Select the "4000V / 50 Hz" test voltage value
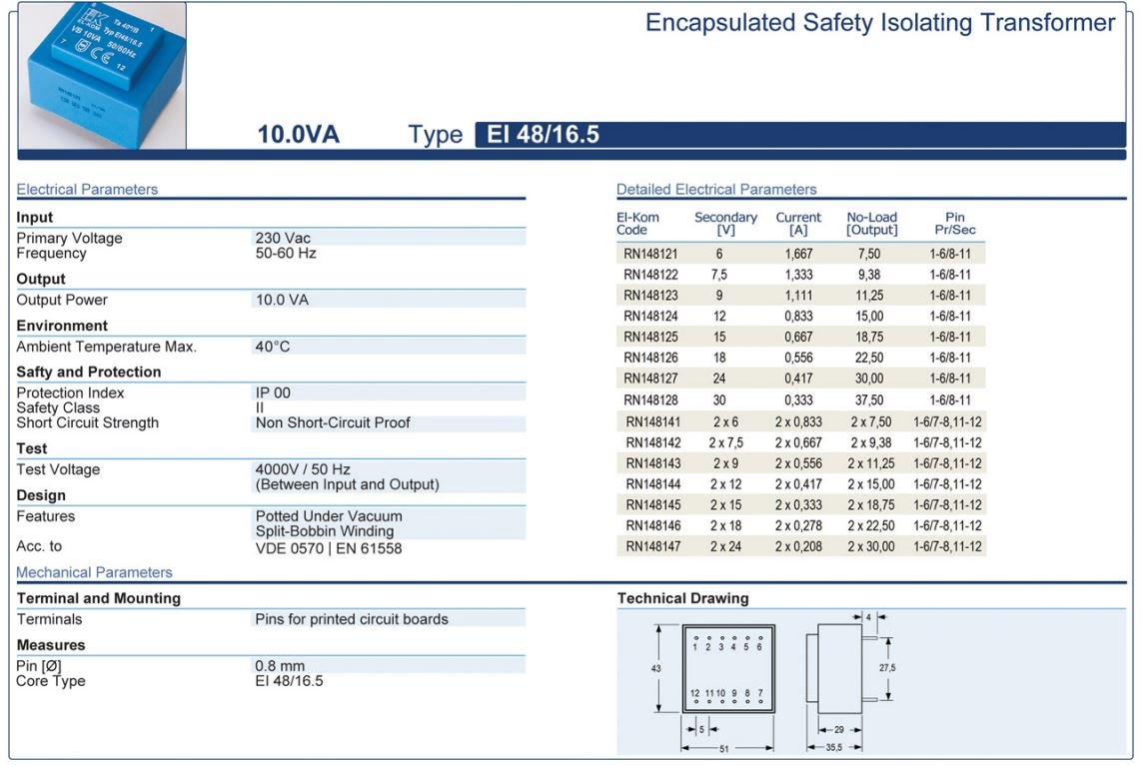The image size is (1144, 765). click(303, 469)
